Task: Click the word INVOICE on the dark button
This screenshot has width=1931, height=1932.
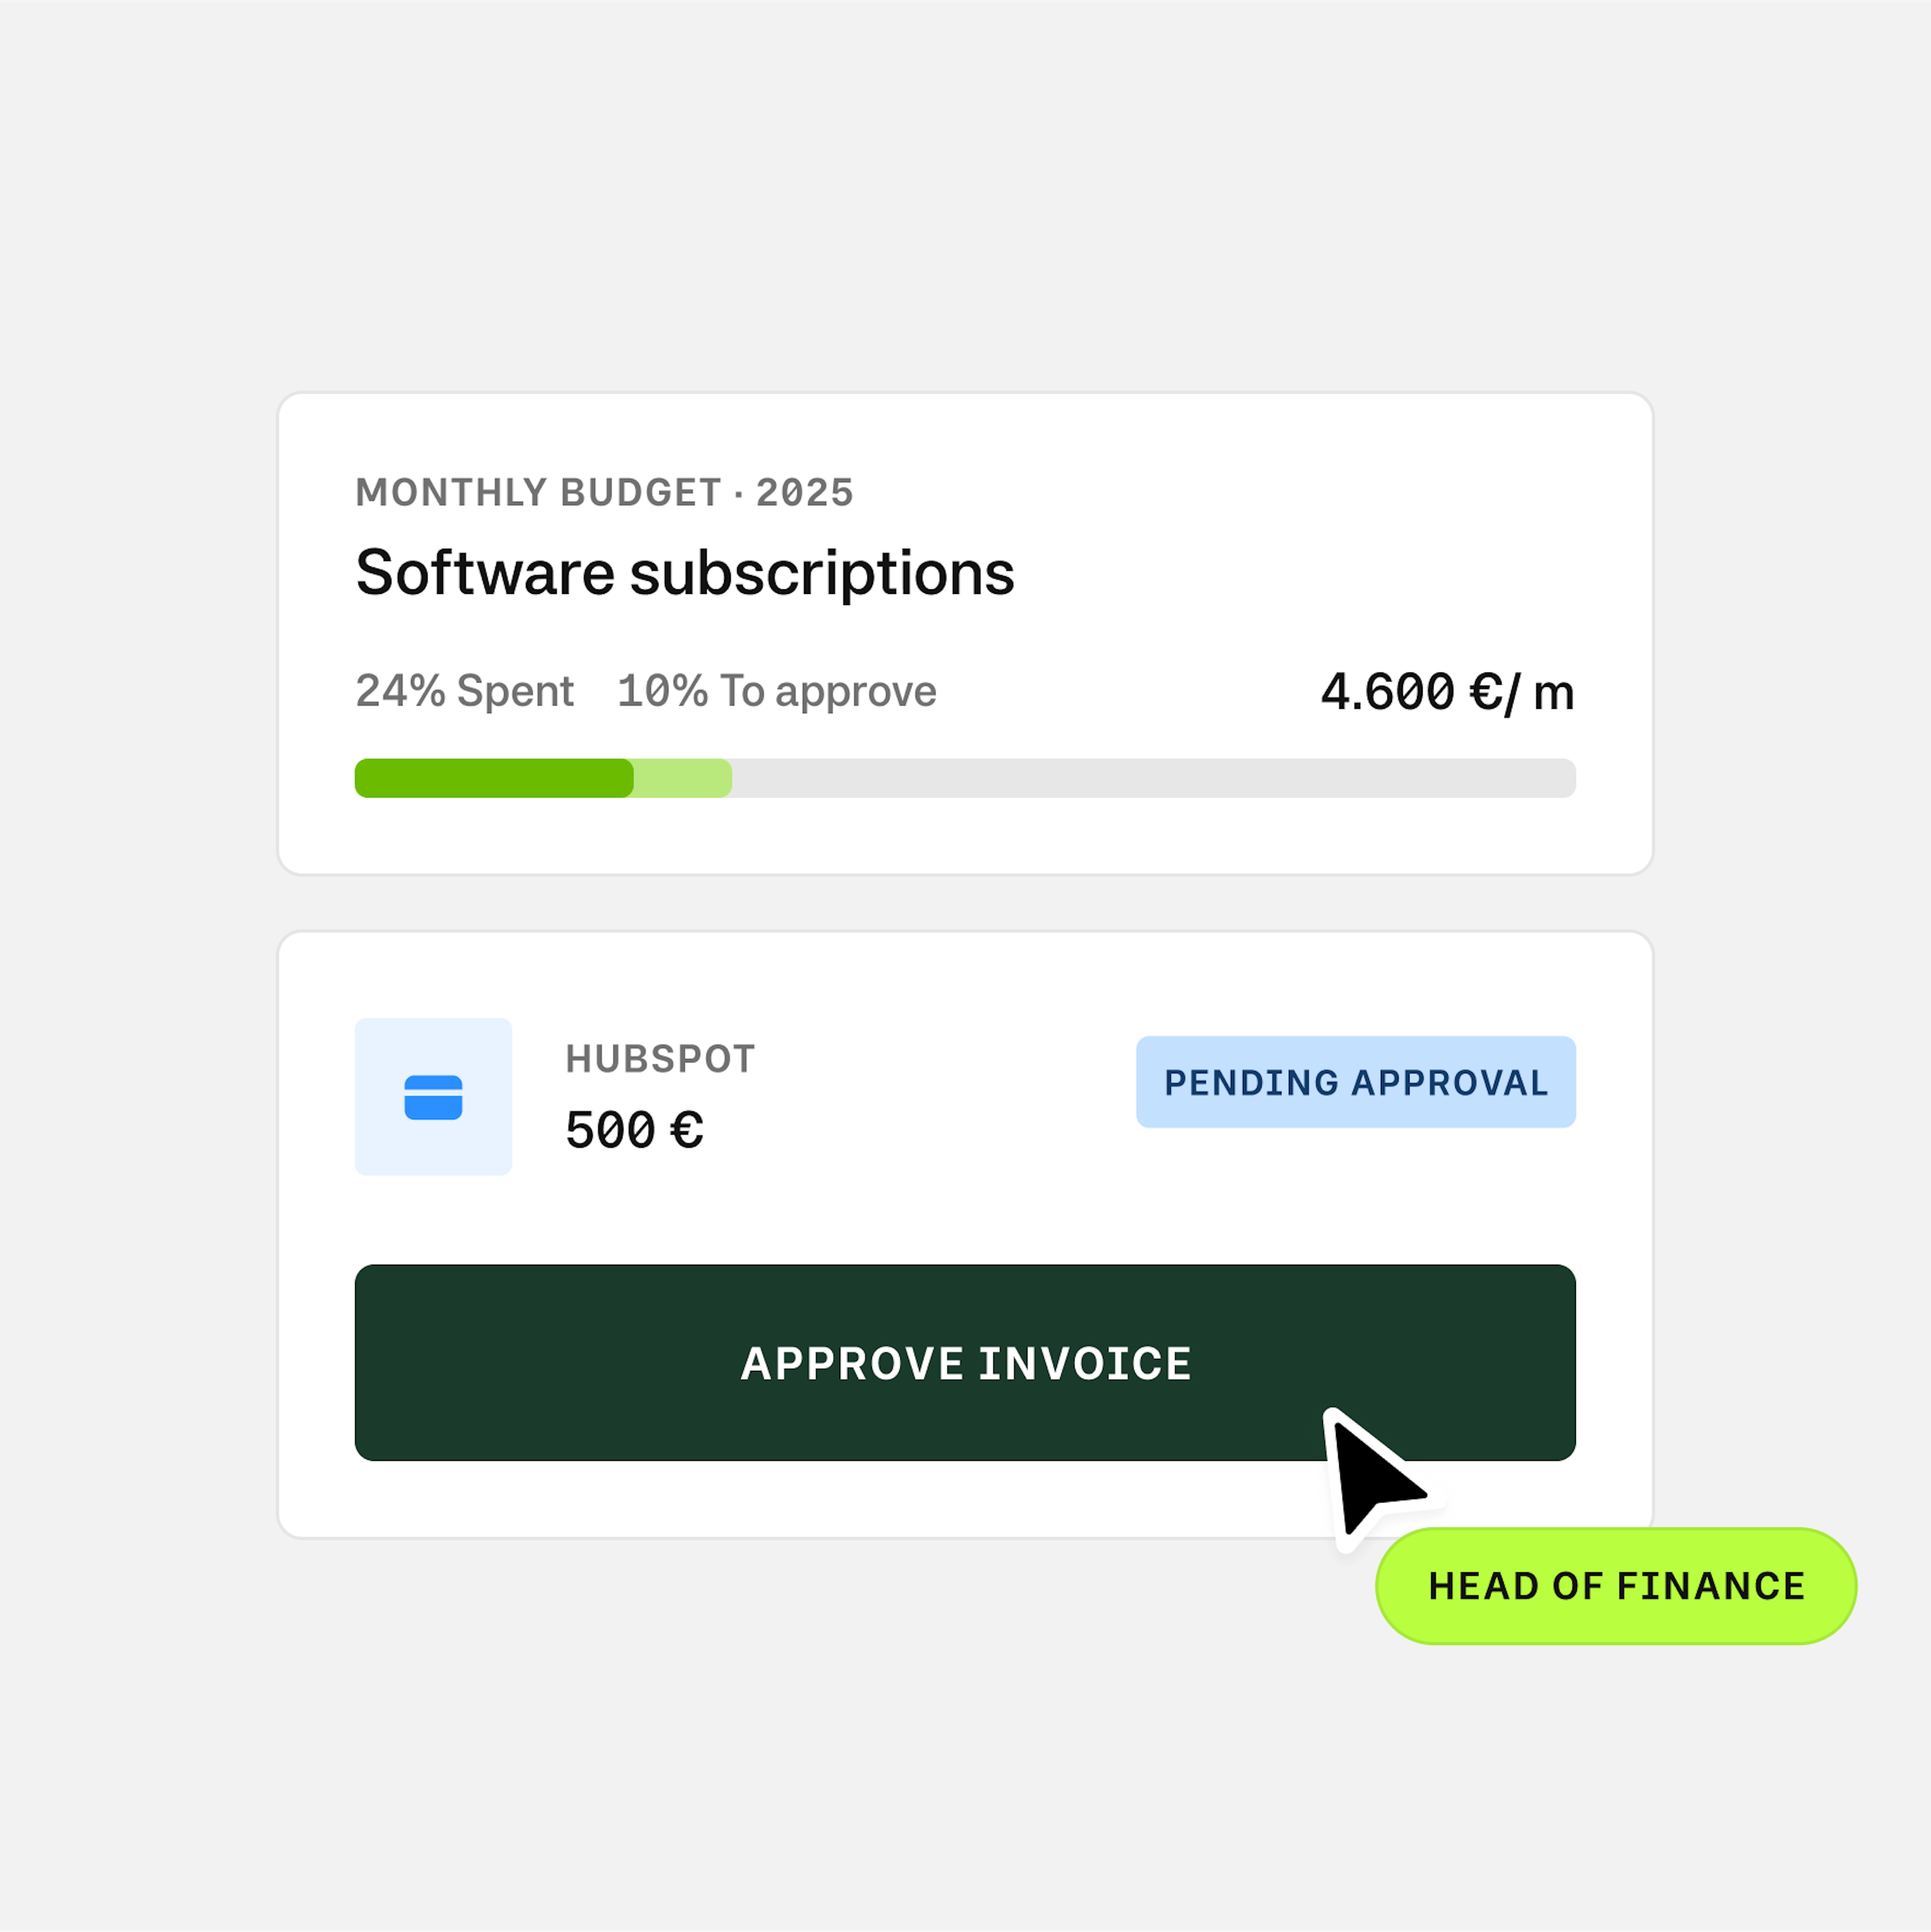Action: tap(1085, 1364)
